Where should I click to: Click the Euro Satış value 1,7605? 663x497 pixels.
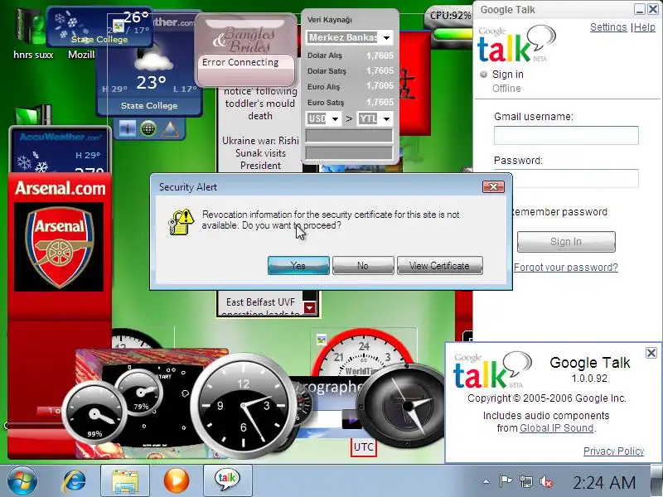coord(380,102)
